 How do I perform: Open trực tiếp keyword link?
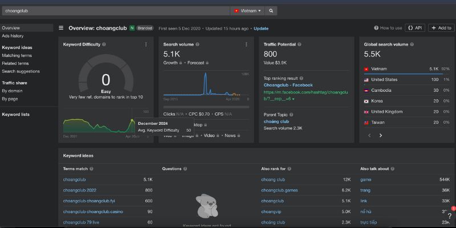tap(368, 222)
